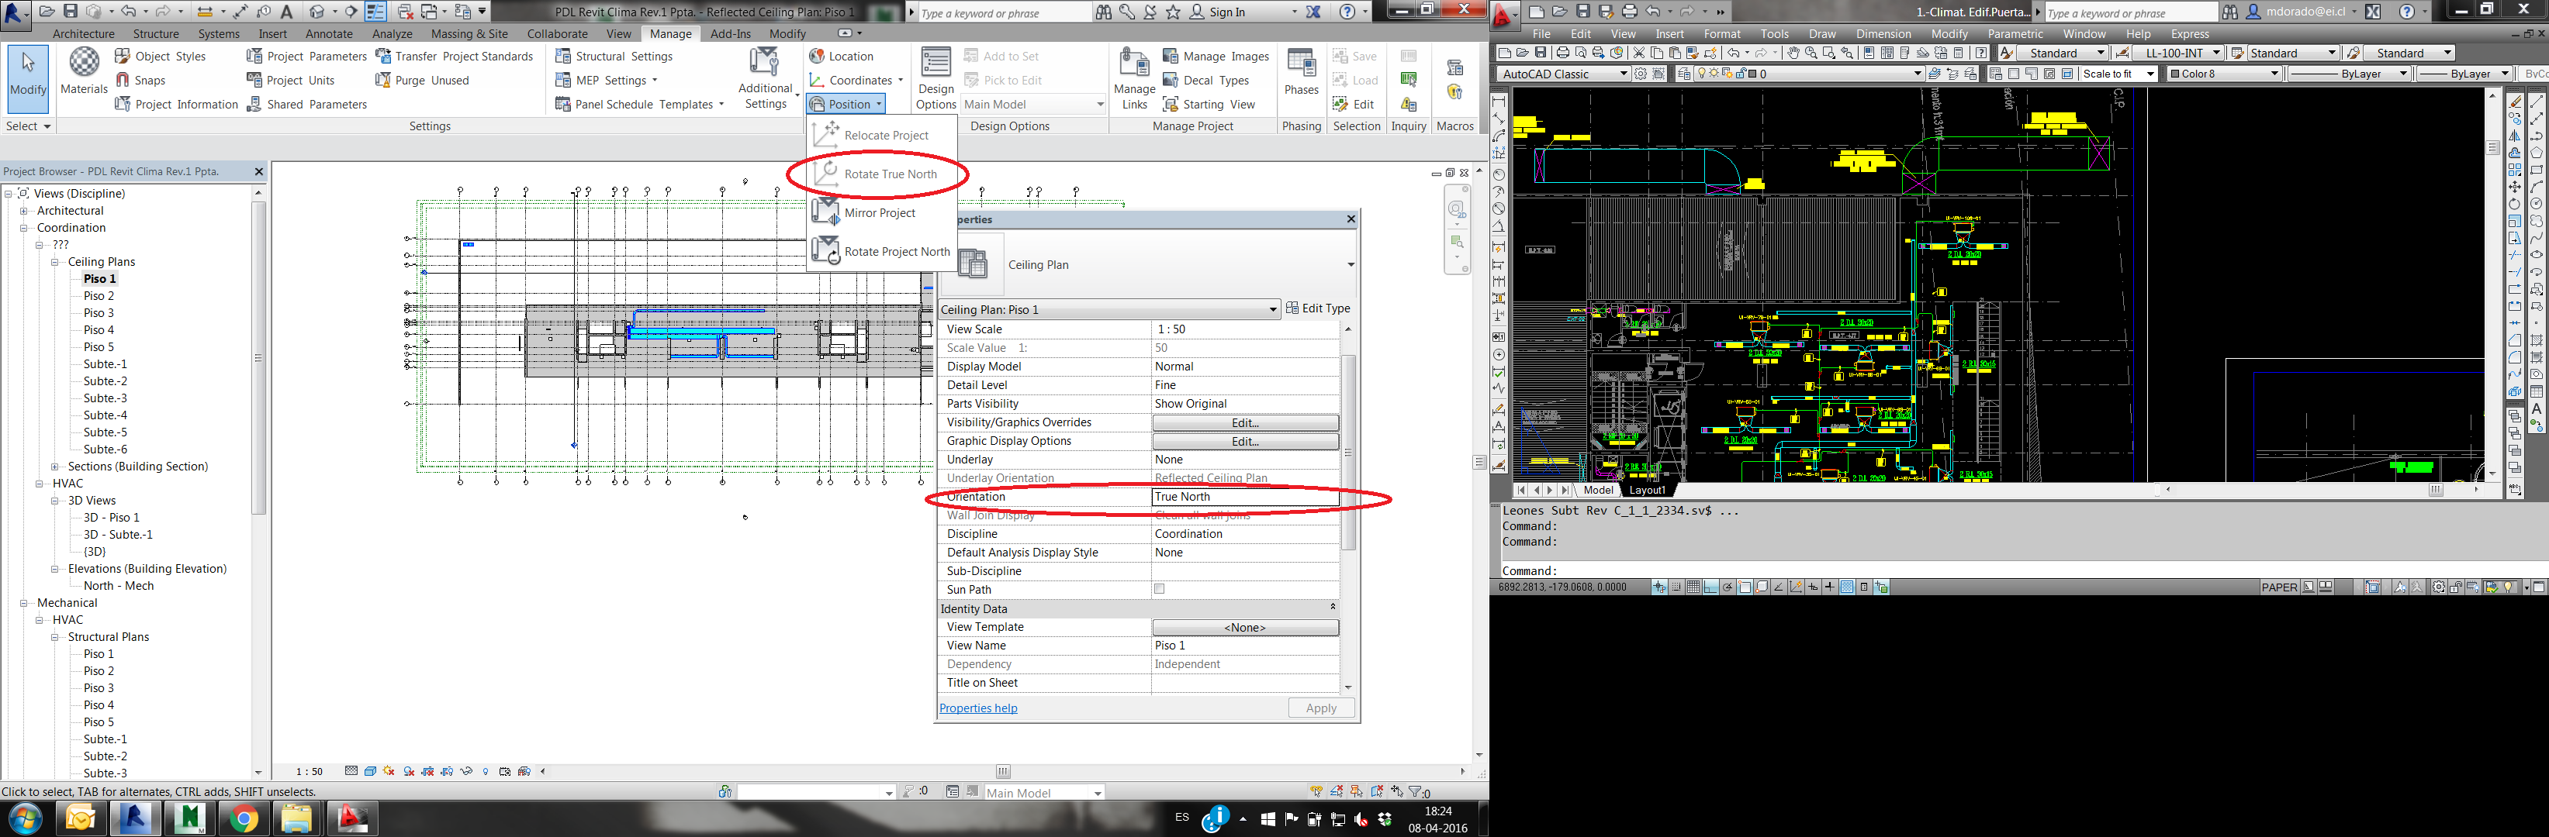Open Windows Start menu orb
Viewport: 2549px width, 837px height.
[26, 818]
